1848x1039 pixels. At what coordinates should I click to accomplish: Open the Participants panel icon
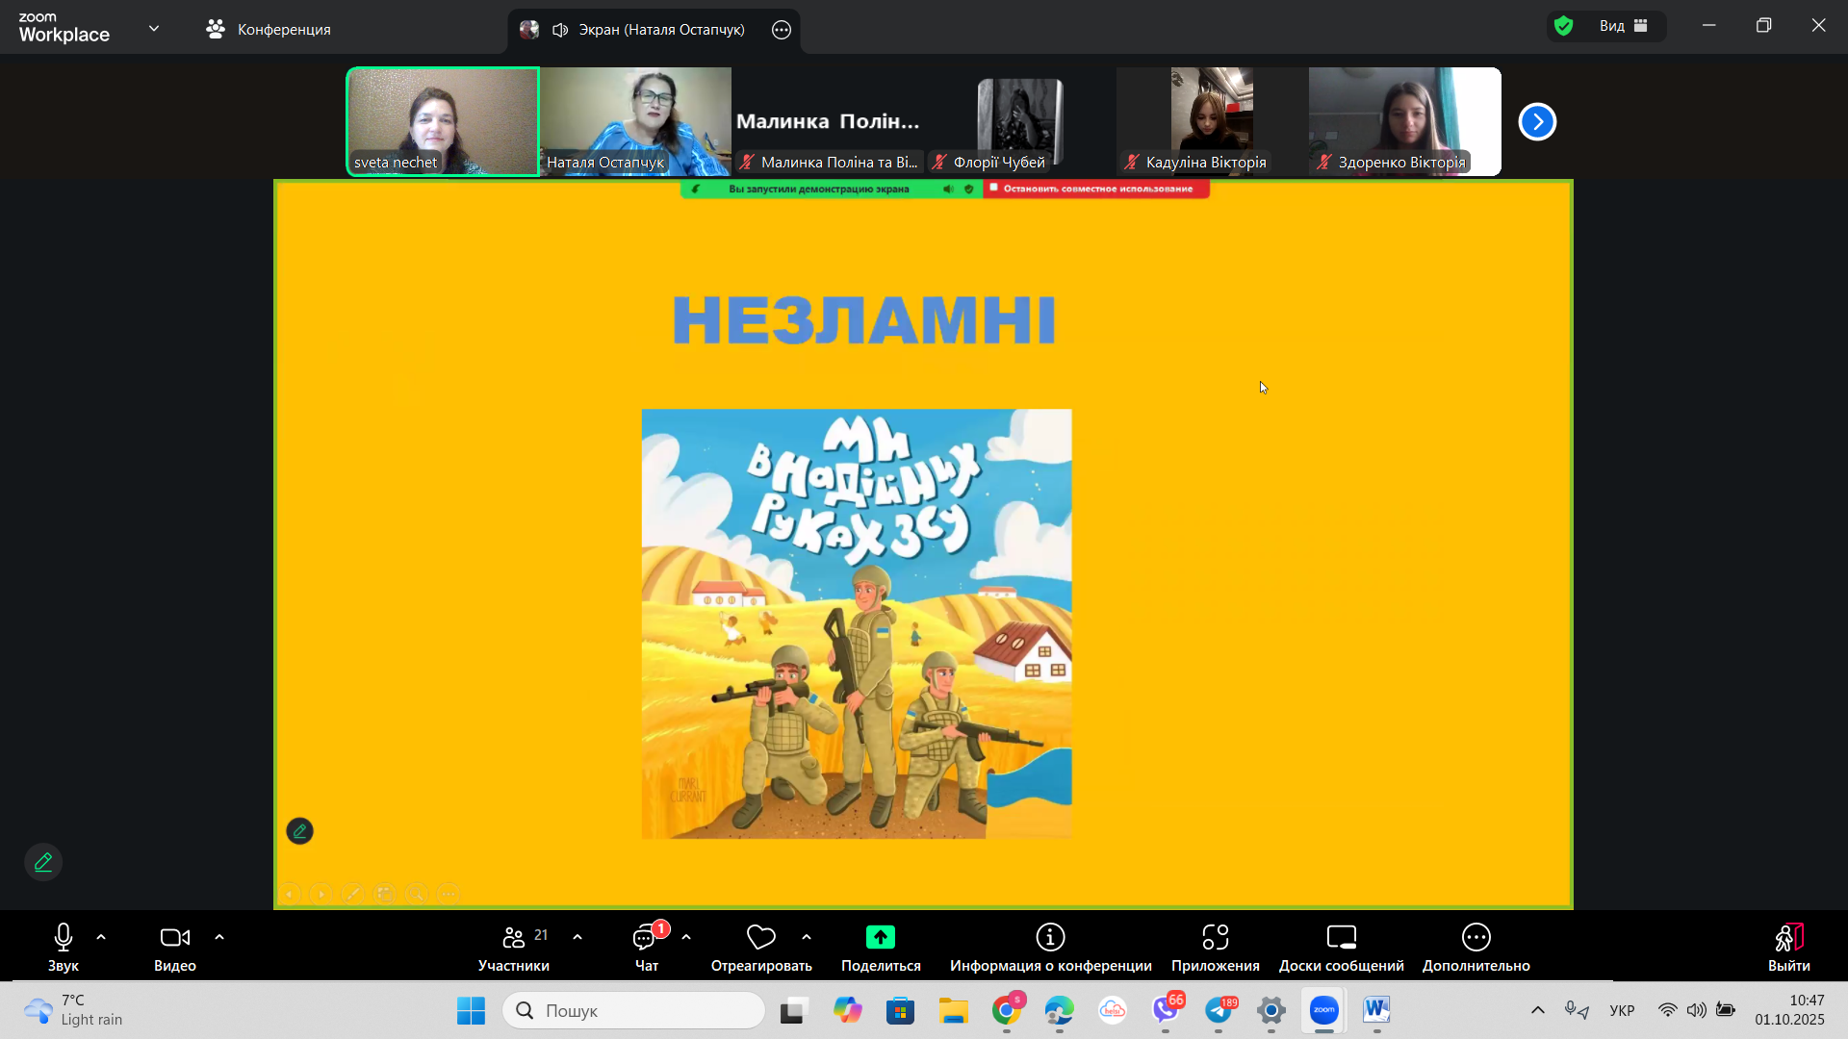[514, 937]
